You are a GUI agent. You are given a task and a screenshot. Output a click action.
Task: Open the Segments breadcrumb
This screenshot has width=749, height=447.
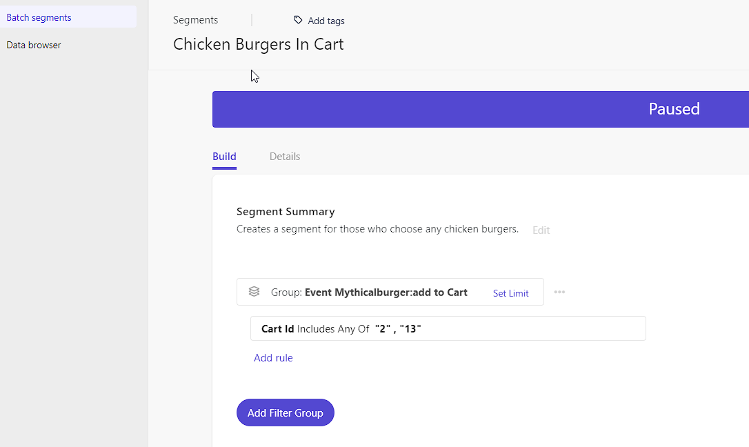[x=195, y=20]
